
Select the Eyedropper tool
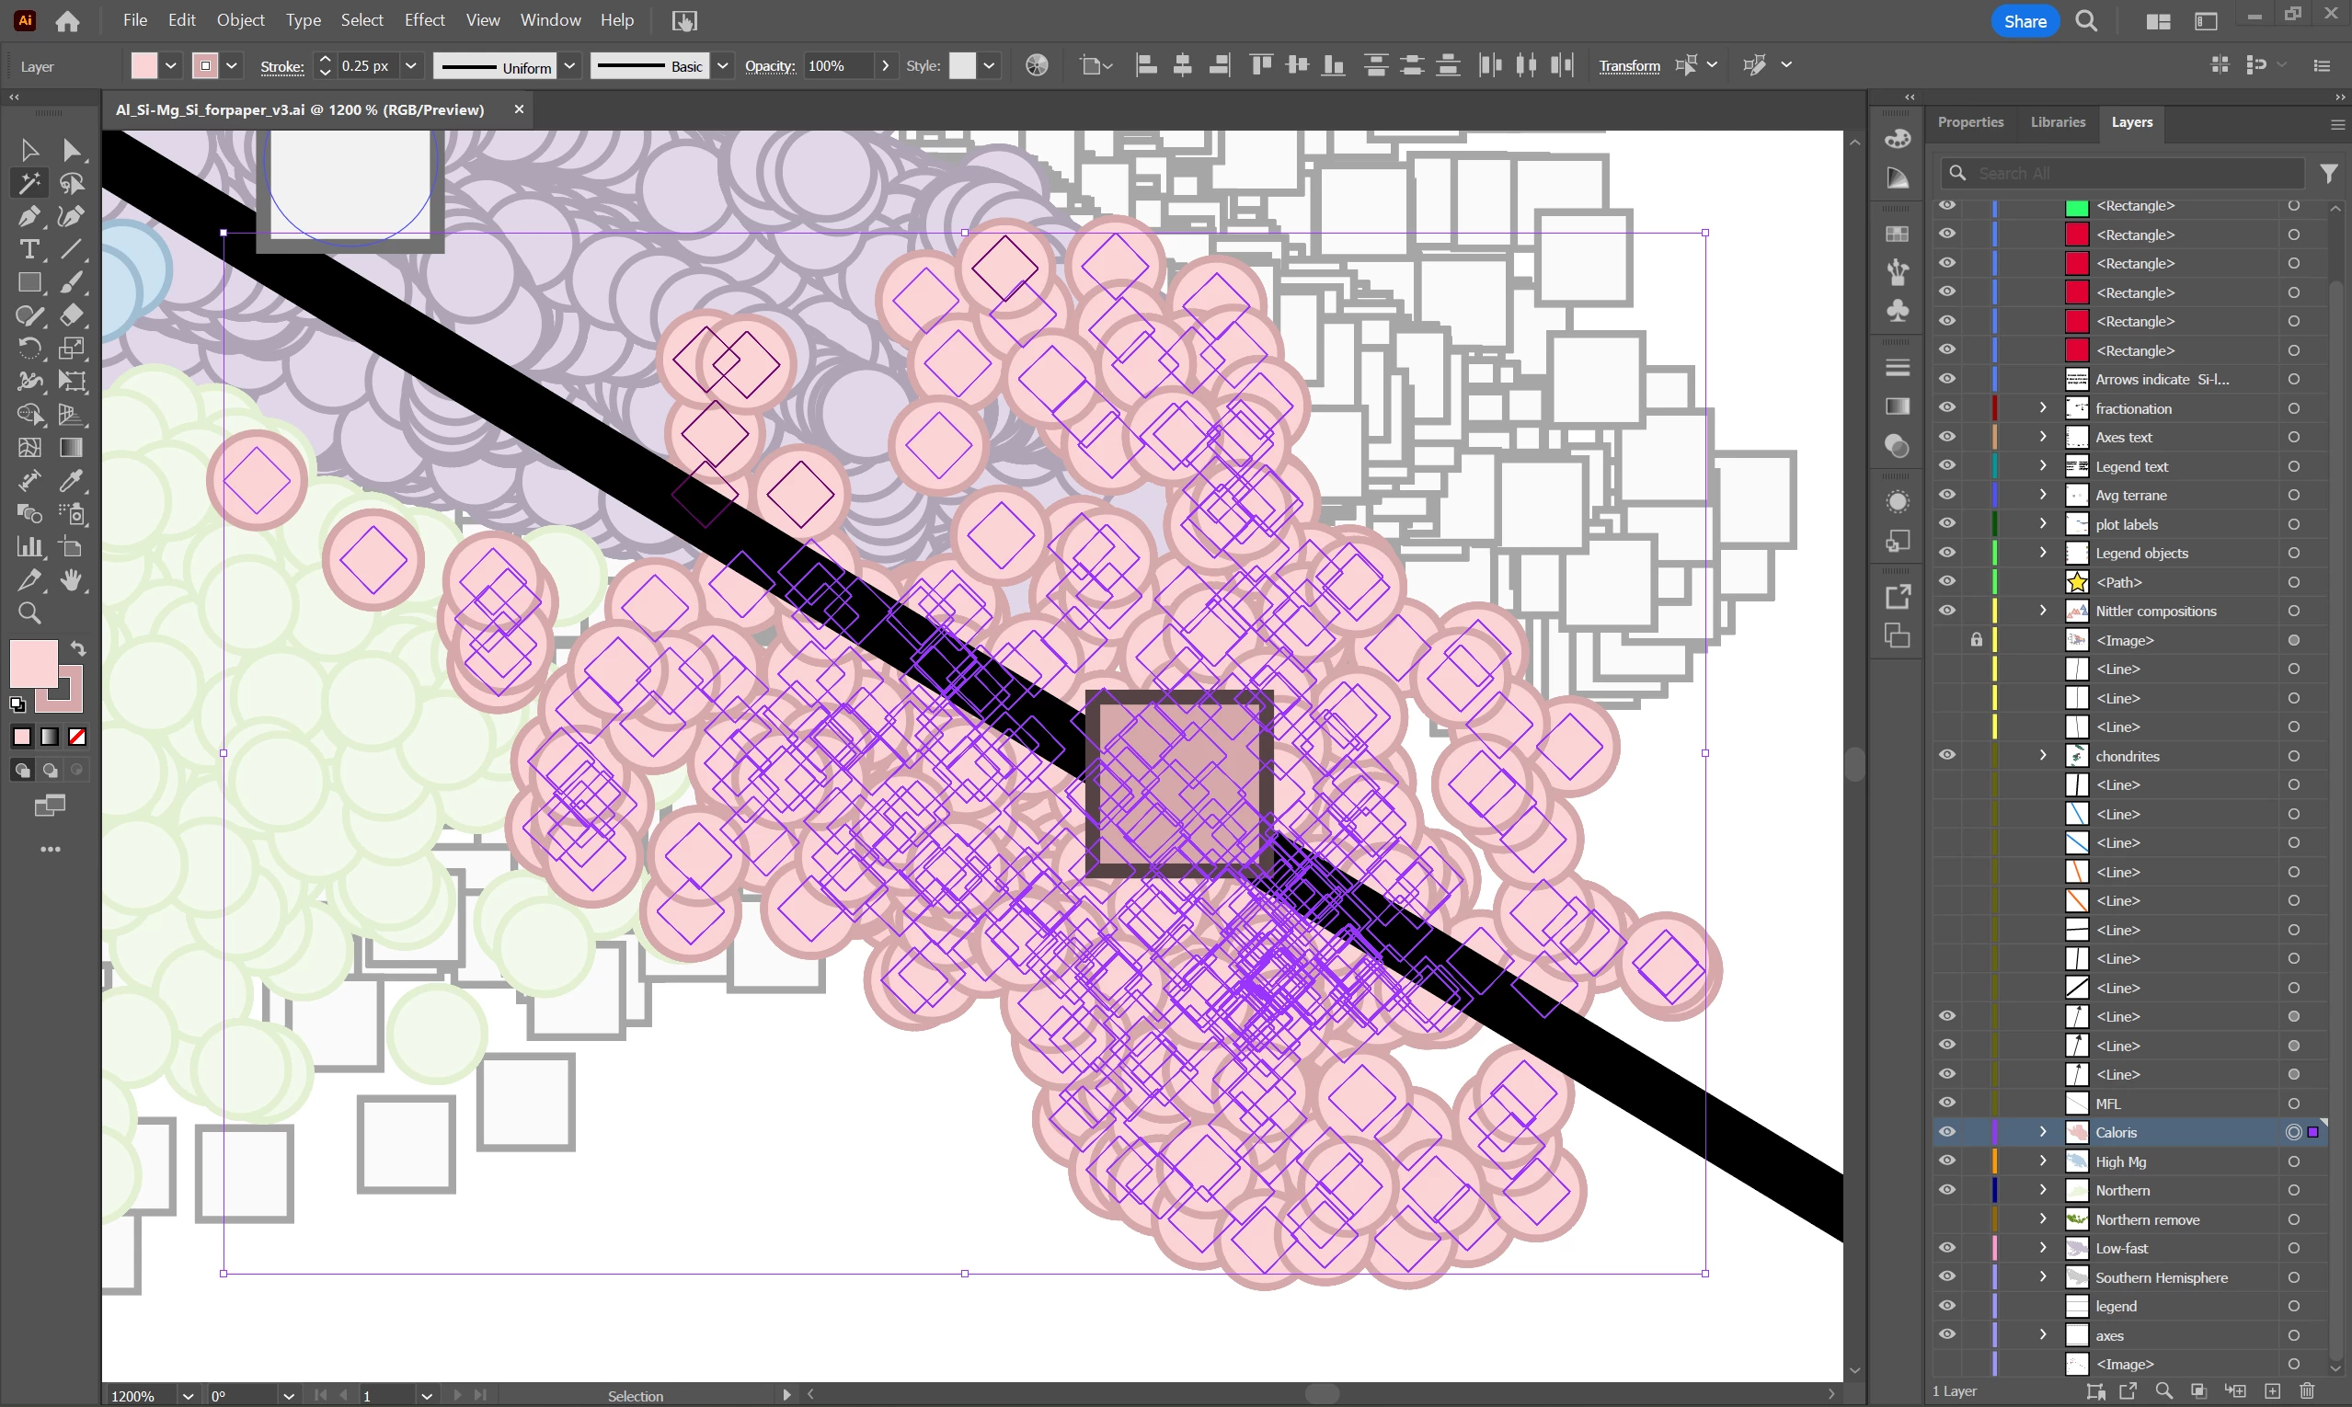[x=71, y=481]
